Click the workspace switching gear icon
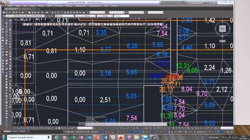250x140 pixels. pos(186,132)
